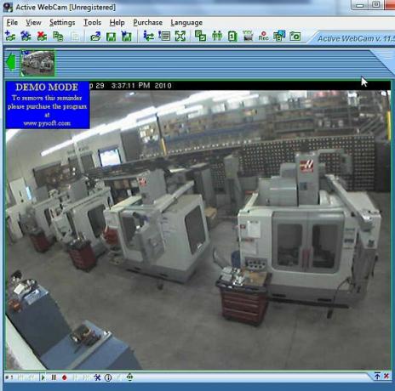Viewport: 395px width, 391px height.
Task: Open the Language menu
Action: point(186,22)
